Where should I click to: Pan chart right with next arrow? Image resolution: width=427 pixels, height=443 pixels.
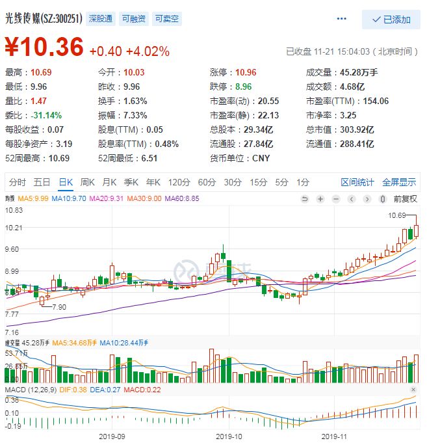click(367, 199)
